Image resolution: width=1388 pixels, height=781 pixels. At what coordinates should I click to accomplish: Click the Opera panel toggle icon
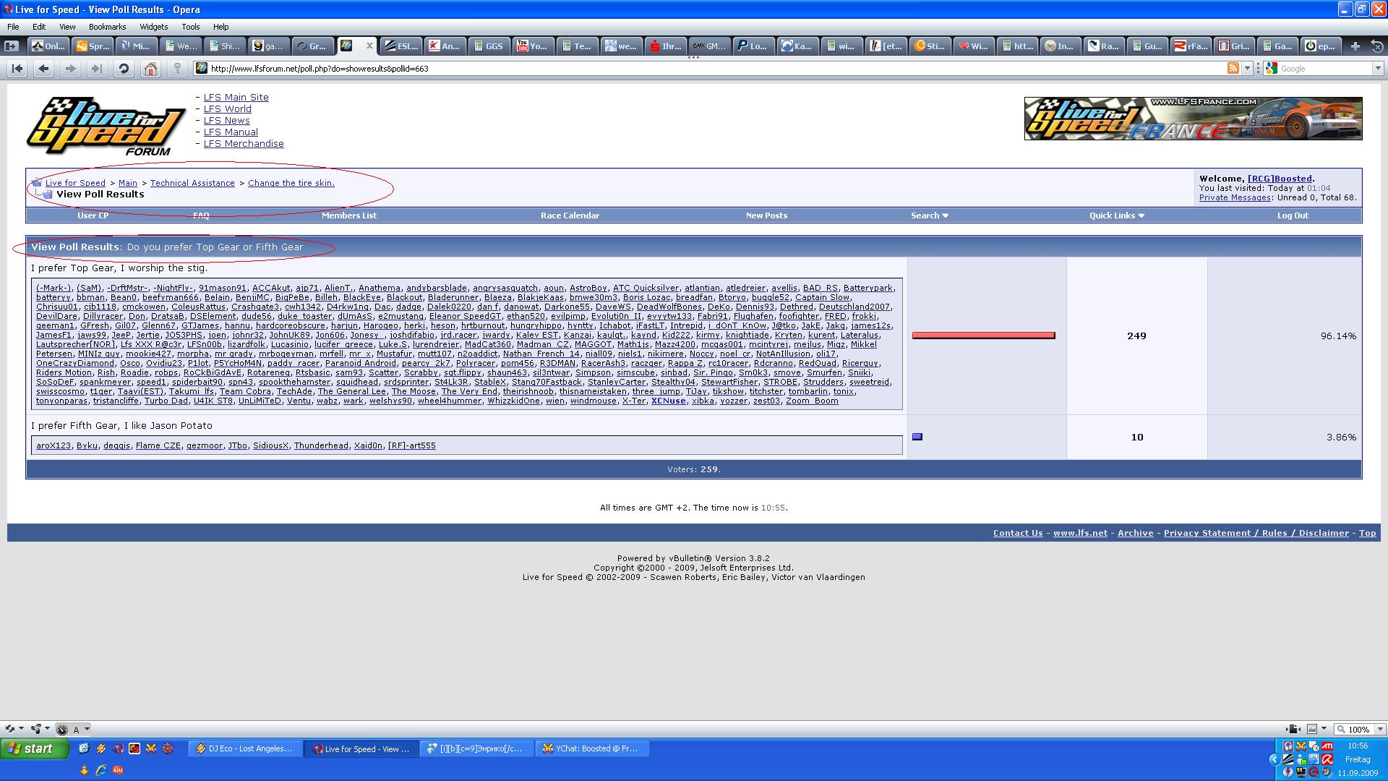click(x=11, y=46)
